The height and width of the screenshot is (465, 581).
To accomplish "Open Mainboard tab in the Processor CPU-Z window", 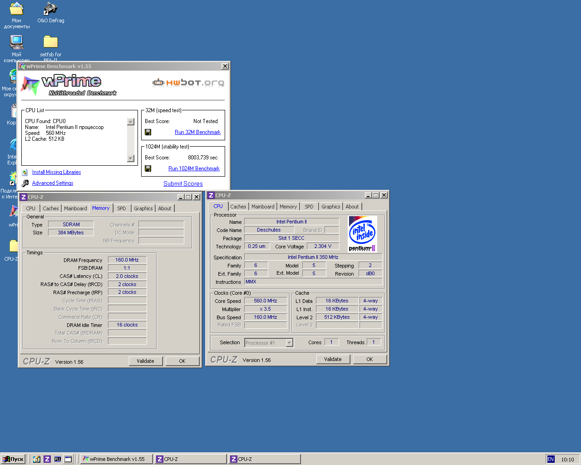I will click(263, 207).
